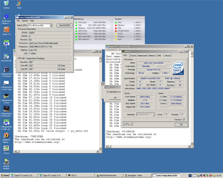Viewport: 223px width, 178px height.
Task: Click the "PI value output -> pi_data.txt" line
Action: [x=53, y=131]
